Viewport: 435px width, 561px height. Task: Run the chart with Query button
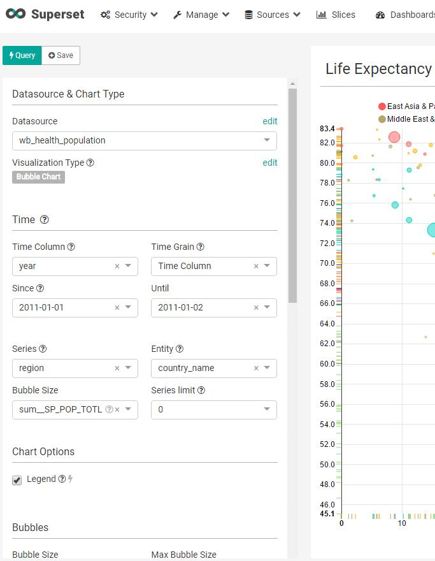point(22,55)
